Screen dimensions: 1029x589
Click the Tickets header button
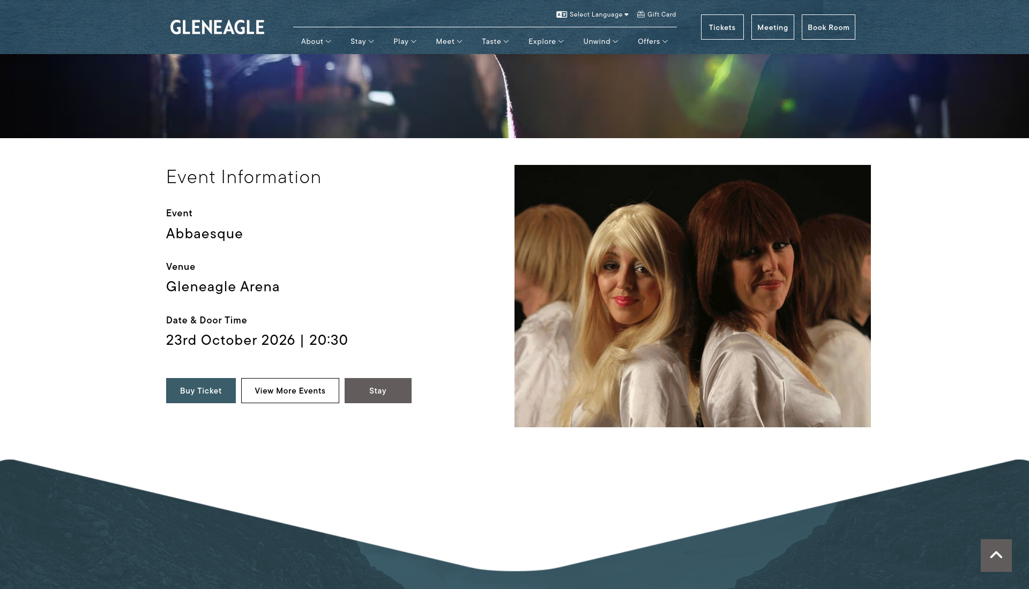tap(722, 27)
